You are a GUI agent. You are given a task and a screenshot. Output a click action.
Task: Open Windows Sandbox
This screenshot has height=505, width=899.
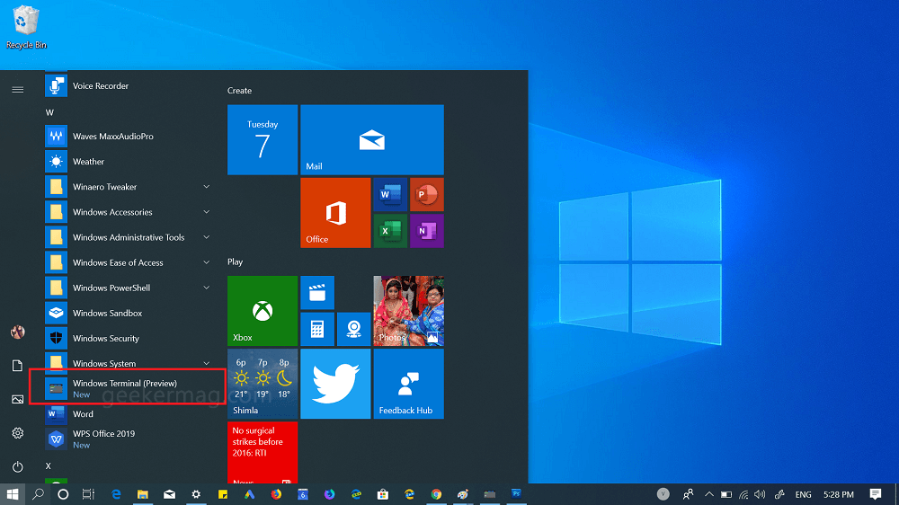(x=129, y=313)
